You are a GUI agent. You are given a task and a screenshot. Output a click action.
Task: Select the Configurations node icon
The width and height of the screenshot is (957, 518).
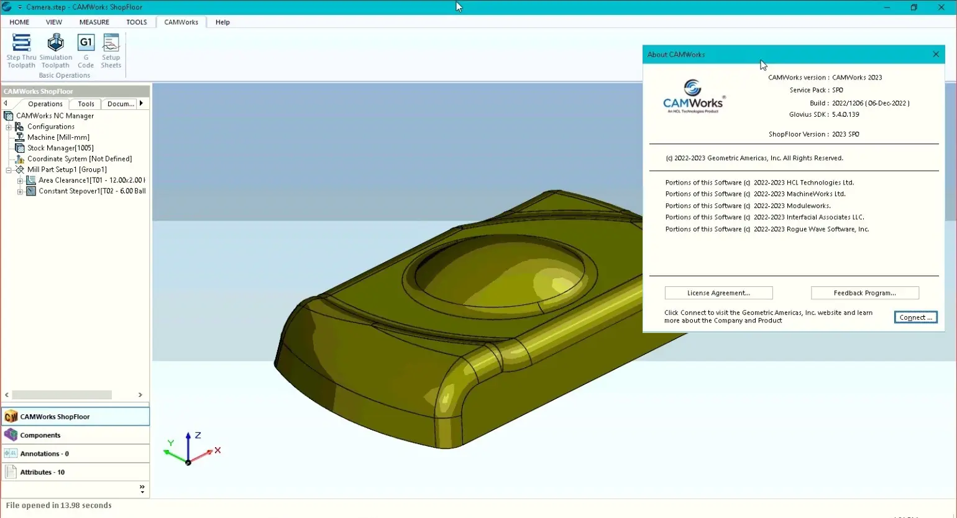point(20,127)
